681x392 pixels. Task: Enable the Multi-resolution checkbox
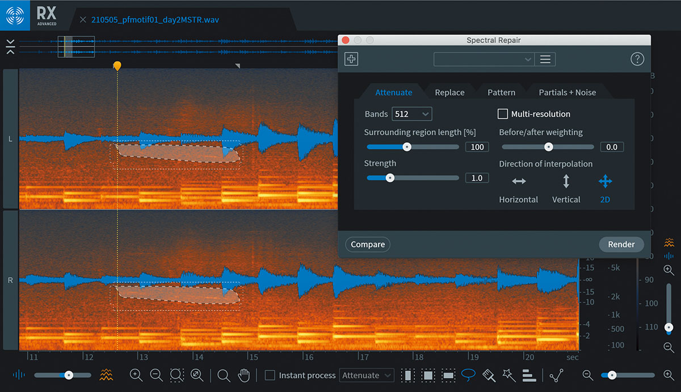pyautogui.click(x=503, y=114)
